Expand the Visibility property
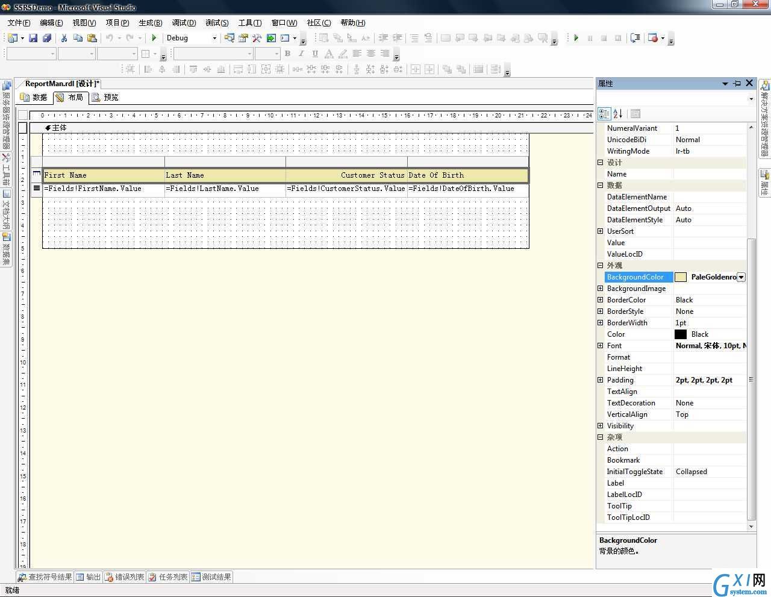The image size is (771, 597). coord(600,426)
